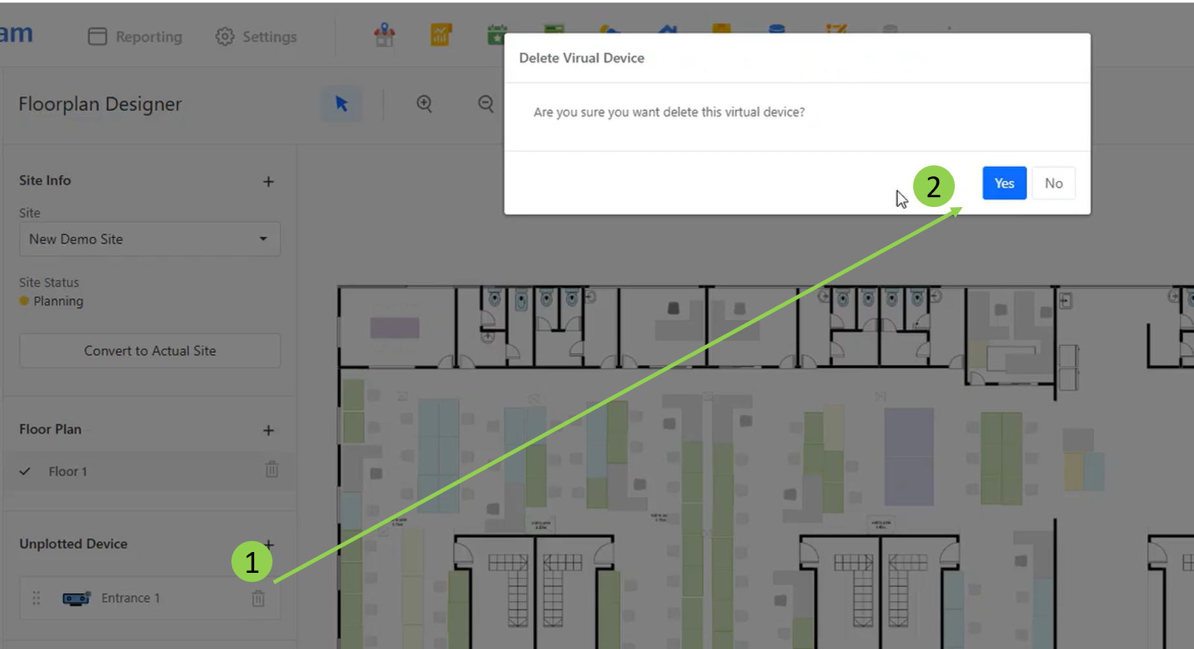This screenshot has height=649, width=1194.
Task: Delete Floor 1 using its trash icon
Action: tap(272, 469)
